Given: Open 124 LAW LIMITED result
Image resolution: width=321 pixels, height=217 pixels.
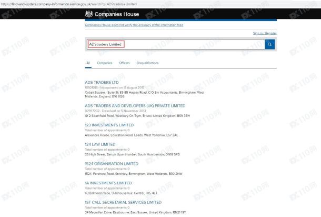Looking at the screenshot, I should point(100,144).
